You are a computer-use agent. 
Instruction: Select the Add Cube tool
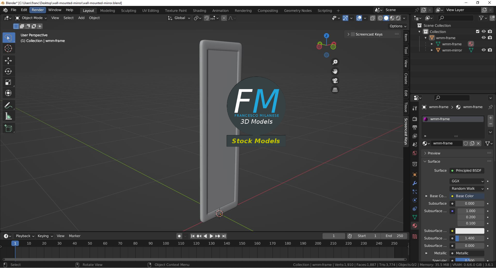click(x=8, y=128)
